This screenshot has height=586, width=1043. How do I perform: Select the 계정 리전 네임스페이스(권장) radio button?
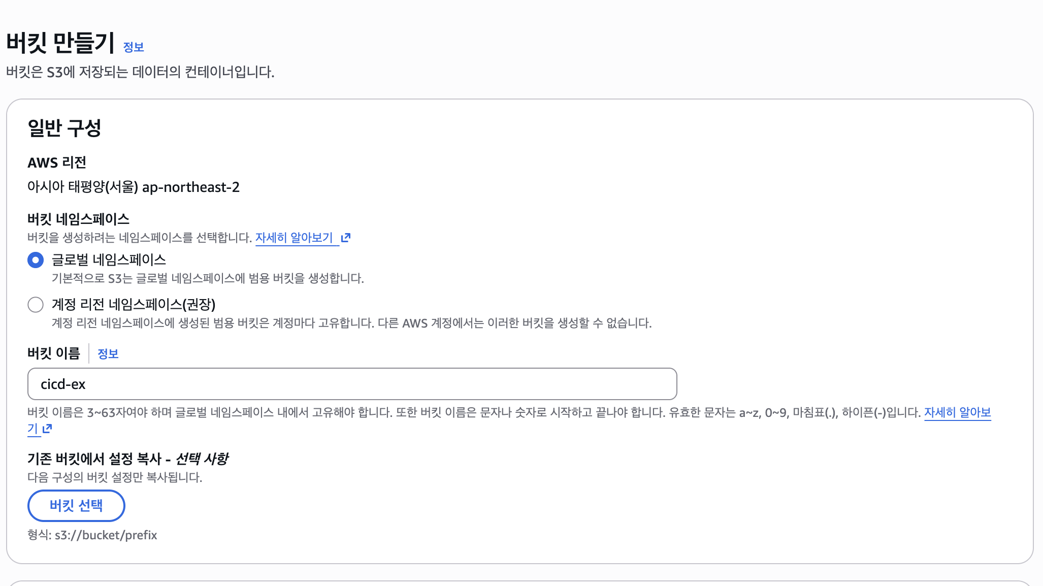[x=36, y=305]
